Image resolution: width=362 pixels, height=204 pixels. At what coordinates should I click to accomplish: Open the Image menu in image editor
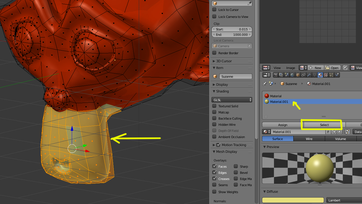click(290, 68)
